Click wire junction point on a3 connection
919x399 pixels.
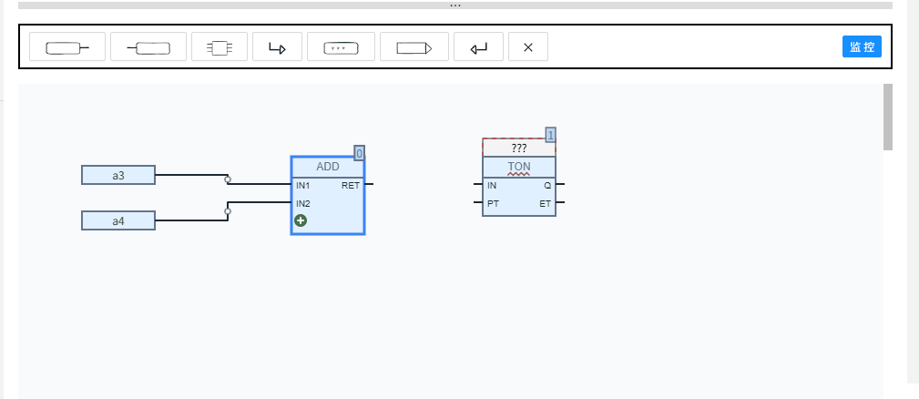coord(228,179)
